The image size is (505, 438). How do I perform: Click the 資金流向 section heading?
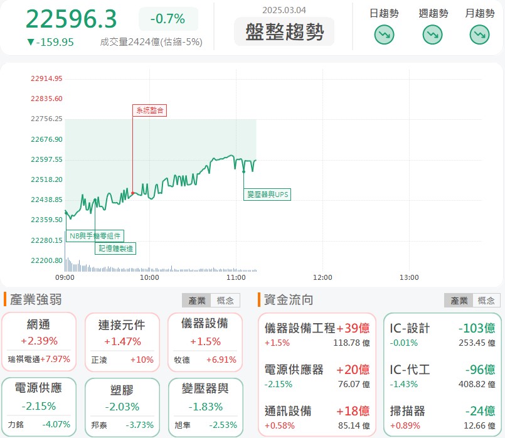point(289,299)
